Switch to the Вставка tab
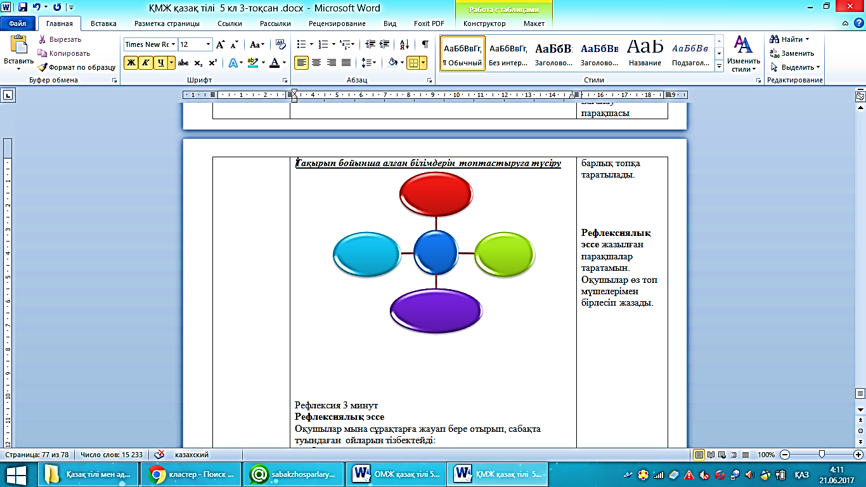This screenshot has width=866, height=487. point(103,23)
